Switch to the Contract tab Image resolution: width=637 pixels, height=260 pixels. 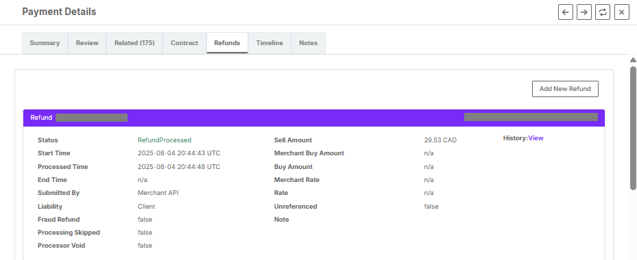(x=184, y=43)
